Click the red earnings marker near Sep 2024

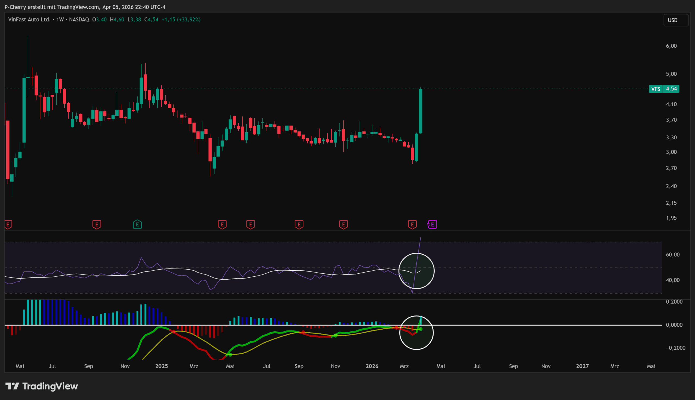coord(97,224)
